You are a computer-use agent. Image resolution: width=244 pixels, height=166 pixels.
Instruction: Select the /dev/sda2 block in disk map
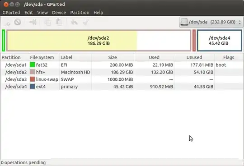(x=99, y=41)
